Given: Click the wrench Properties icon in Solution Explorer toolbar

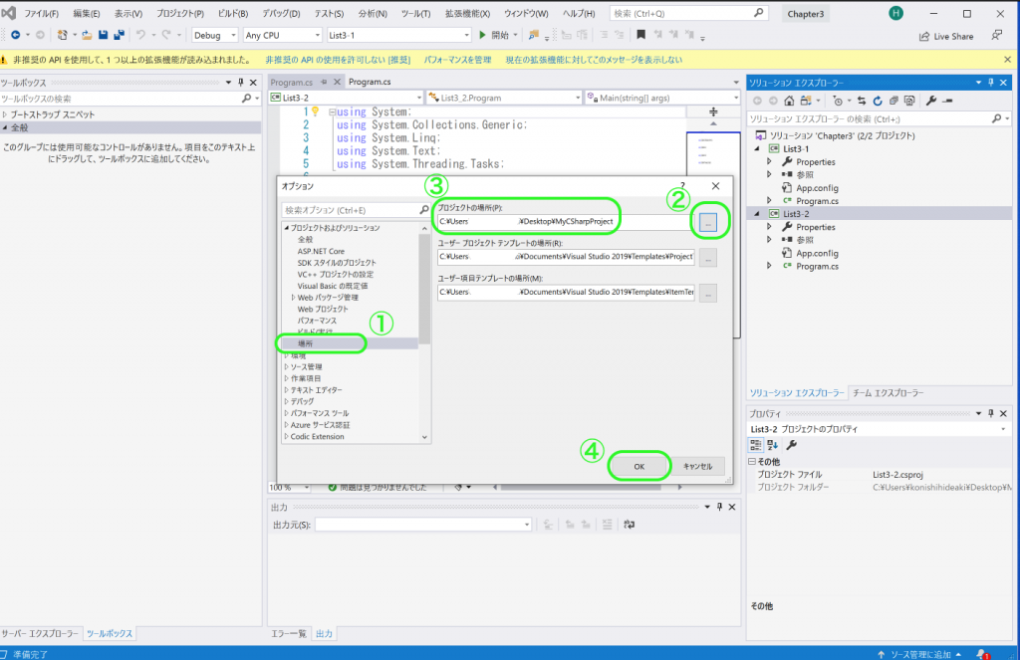Looking at the screenshot, I should (931, 101).
